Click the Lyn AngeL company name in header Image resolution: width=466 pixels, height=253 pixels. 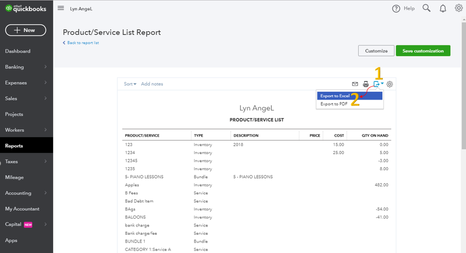[81, 9]
